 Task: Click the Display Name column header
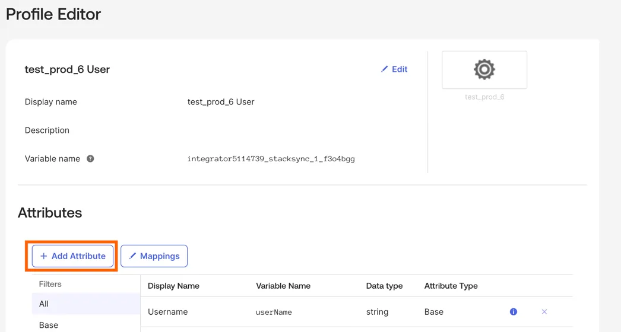pos(173,286)
